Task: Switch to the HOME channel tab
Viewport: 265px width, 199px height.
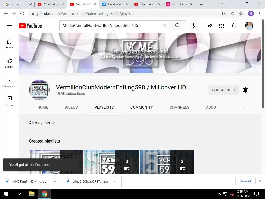Action: point(43,107)
